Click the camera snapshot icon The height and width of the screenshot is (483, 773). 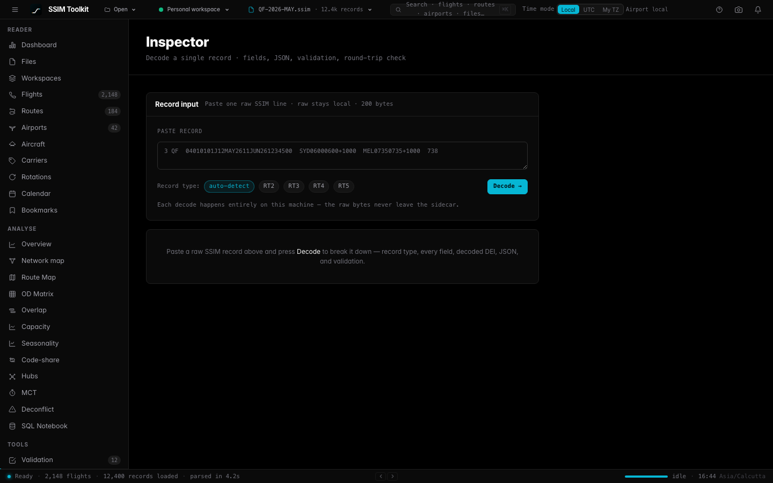(739, 10)
